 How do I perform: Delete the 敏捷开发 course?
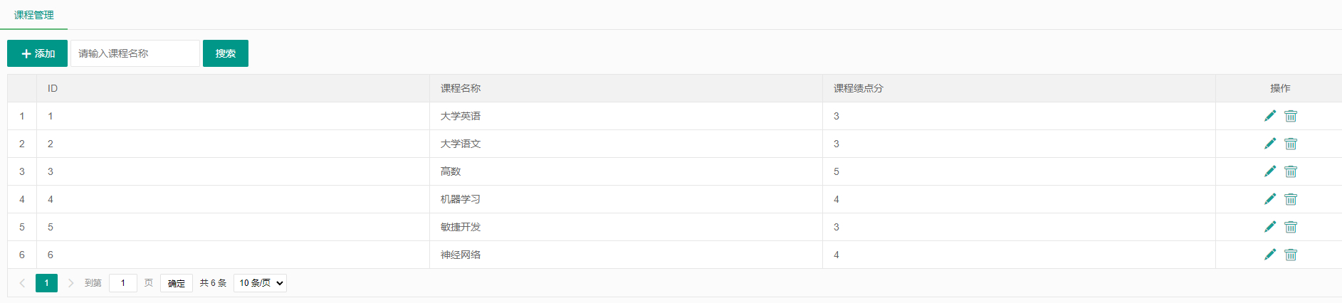coord(1291,227)
